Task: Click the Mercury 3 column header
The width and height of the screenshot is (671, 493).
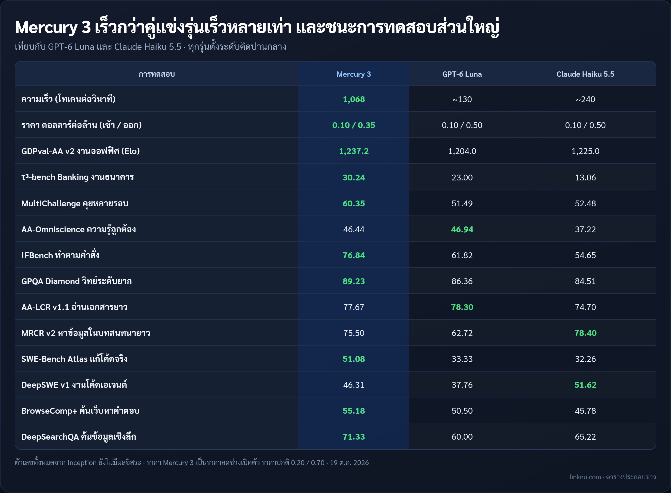Action: (x=353, y=74)
